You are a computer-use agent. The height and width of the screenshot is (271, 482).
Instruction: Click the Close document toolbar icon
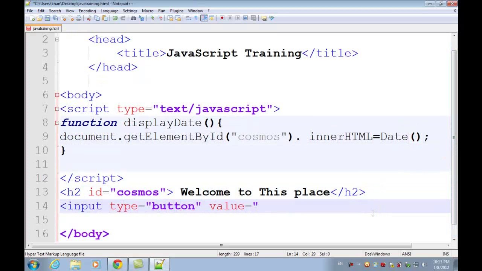(x=63, y=18)
